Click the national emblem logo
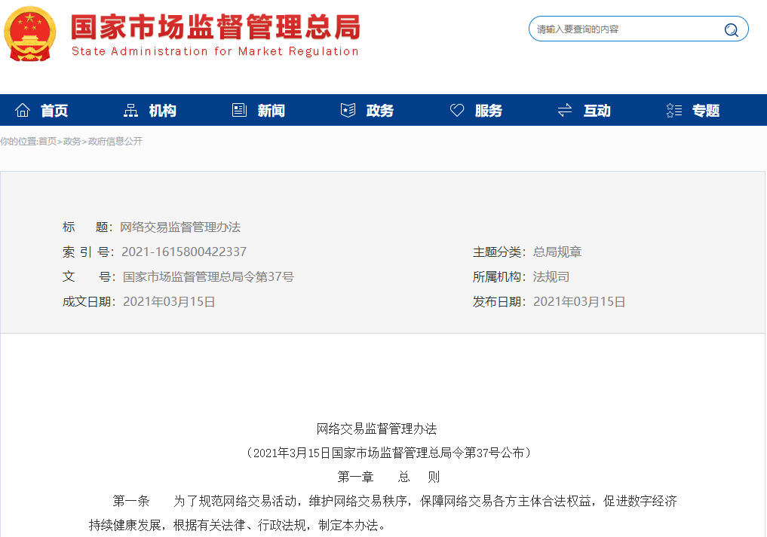767x537 pixels. click(x=30, y=34)
